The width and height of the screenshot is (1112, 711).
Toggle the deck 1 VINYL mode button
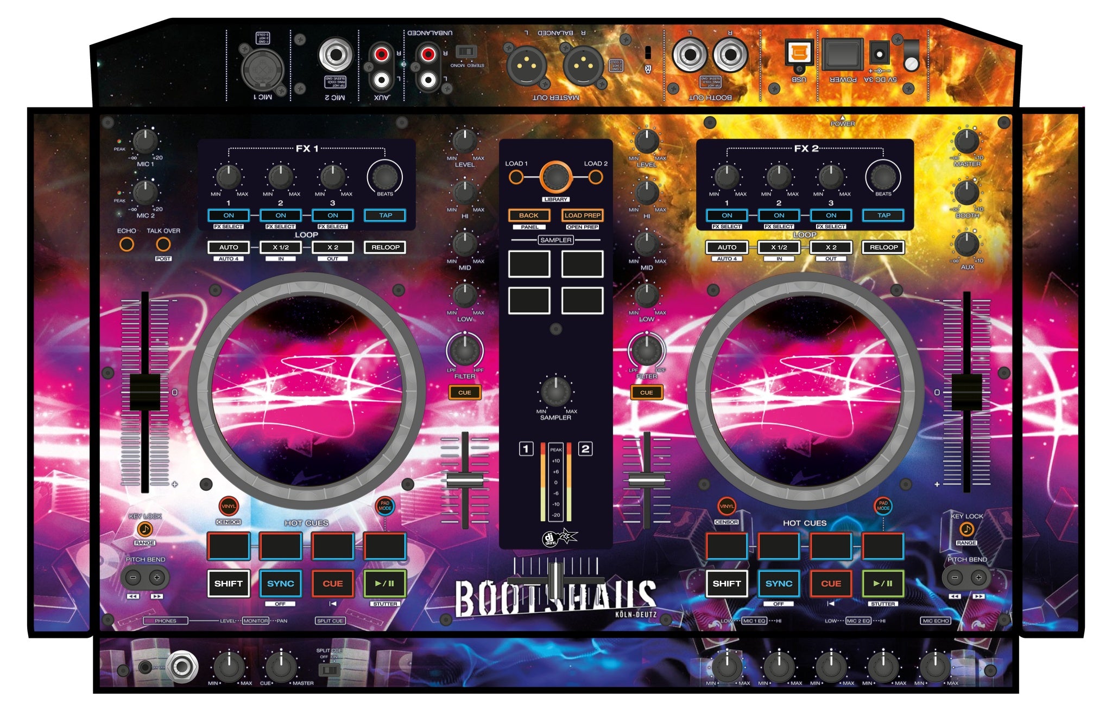click(x=229, y=507)
